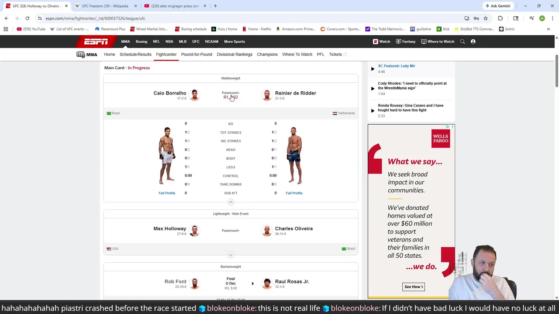This screenshot has width=559, height=314.
Task: Open the Google apps grid in the bookmarks bar
Action: click(6, 29)
